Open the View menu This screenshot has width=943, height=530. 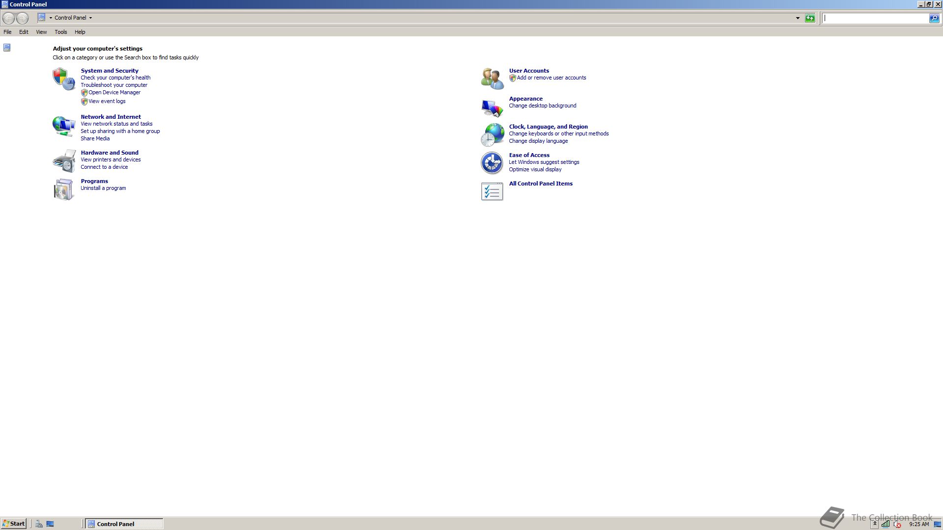point(41,32)
